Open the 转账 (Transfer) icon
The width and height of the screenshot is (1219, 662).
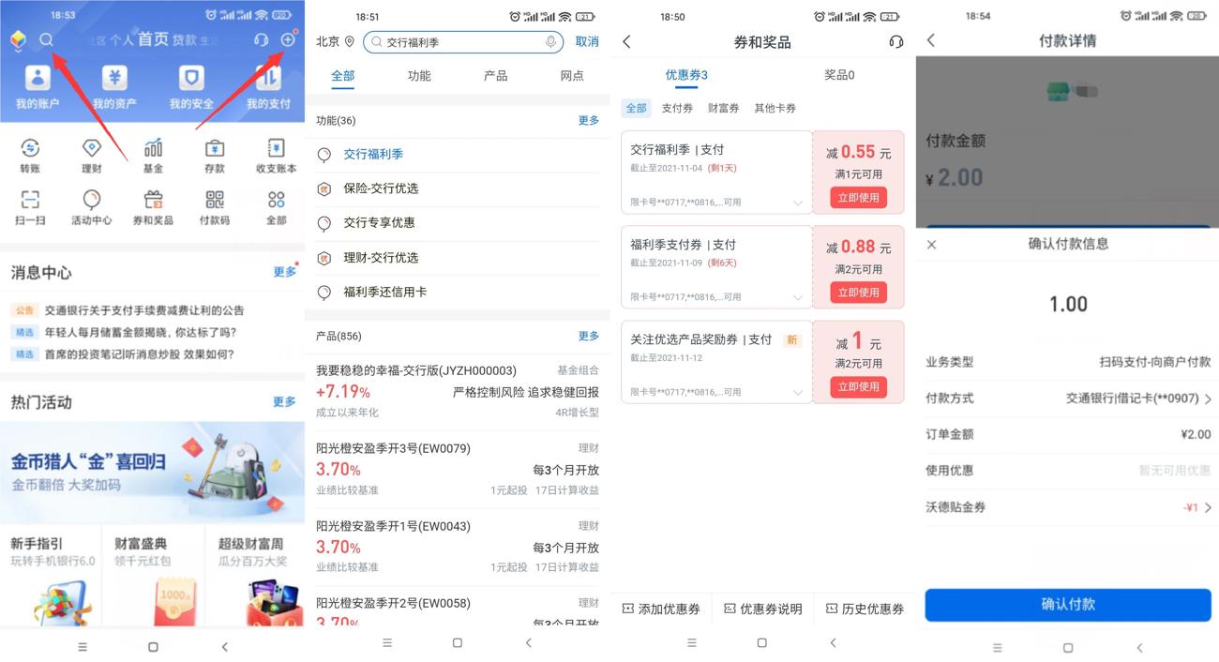[x=31, y=156]
